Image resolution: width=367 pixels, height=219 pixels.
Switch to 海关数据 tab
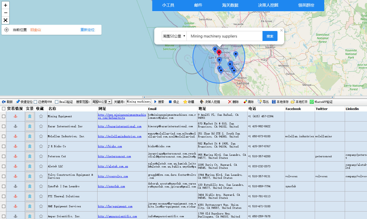click(230, 5)
